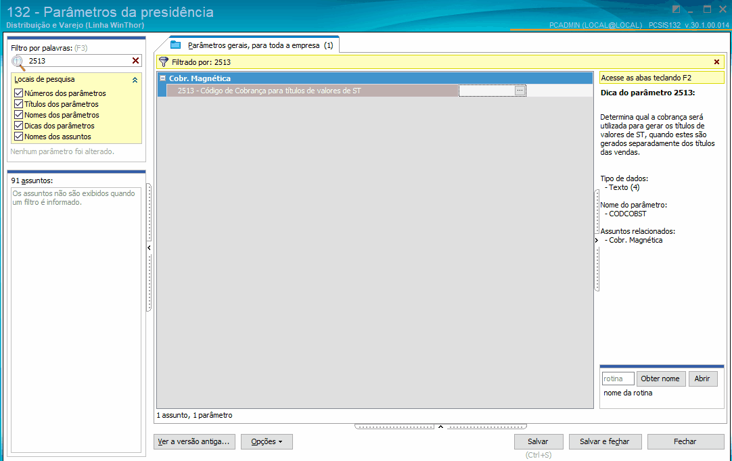Clear the word filter with the red X
Viewport: 732px width, 461px height.
click(x=135, y=61)
